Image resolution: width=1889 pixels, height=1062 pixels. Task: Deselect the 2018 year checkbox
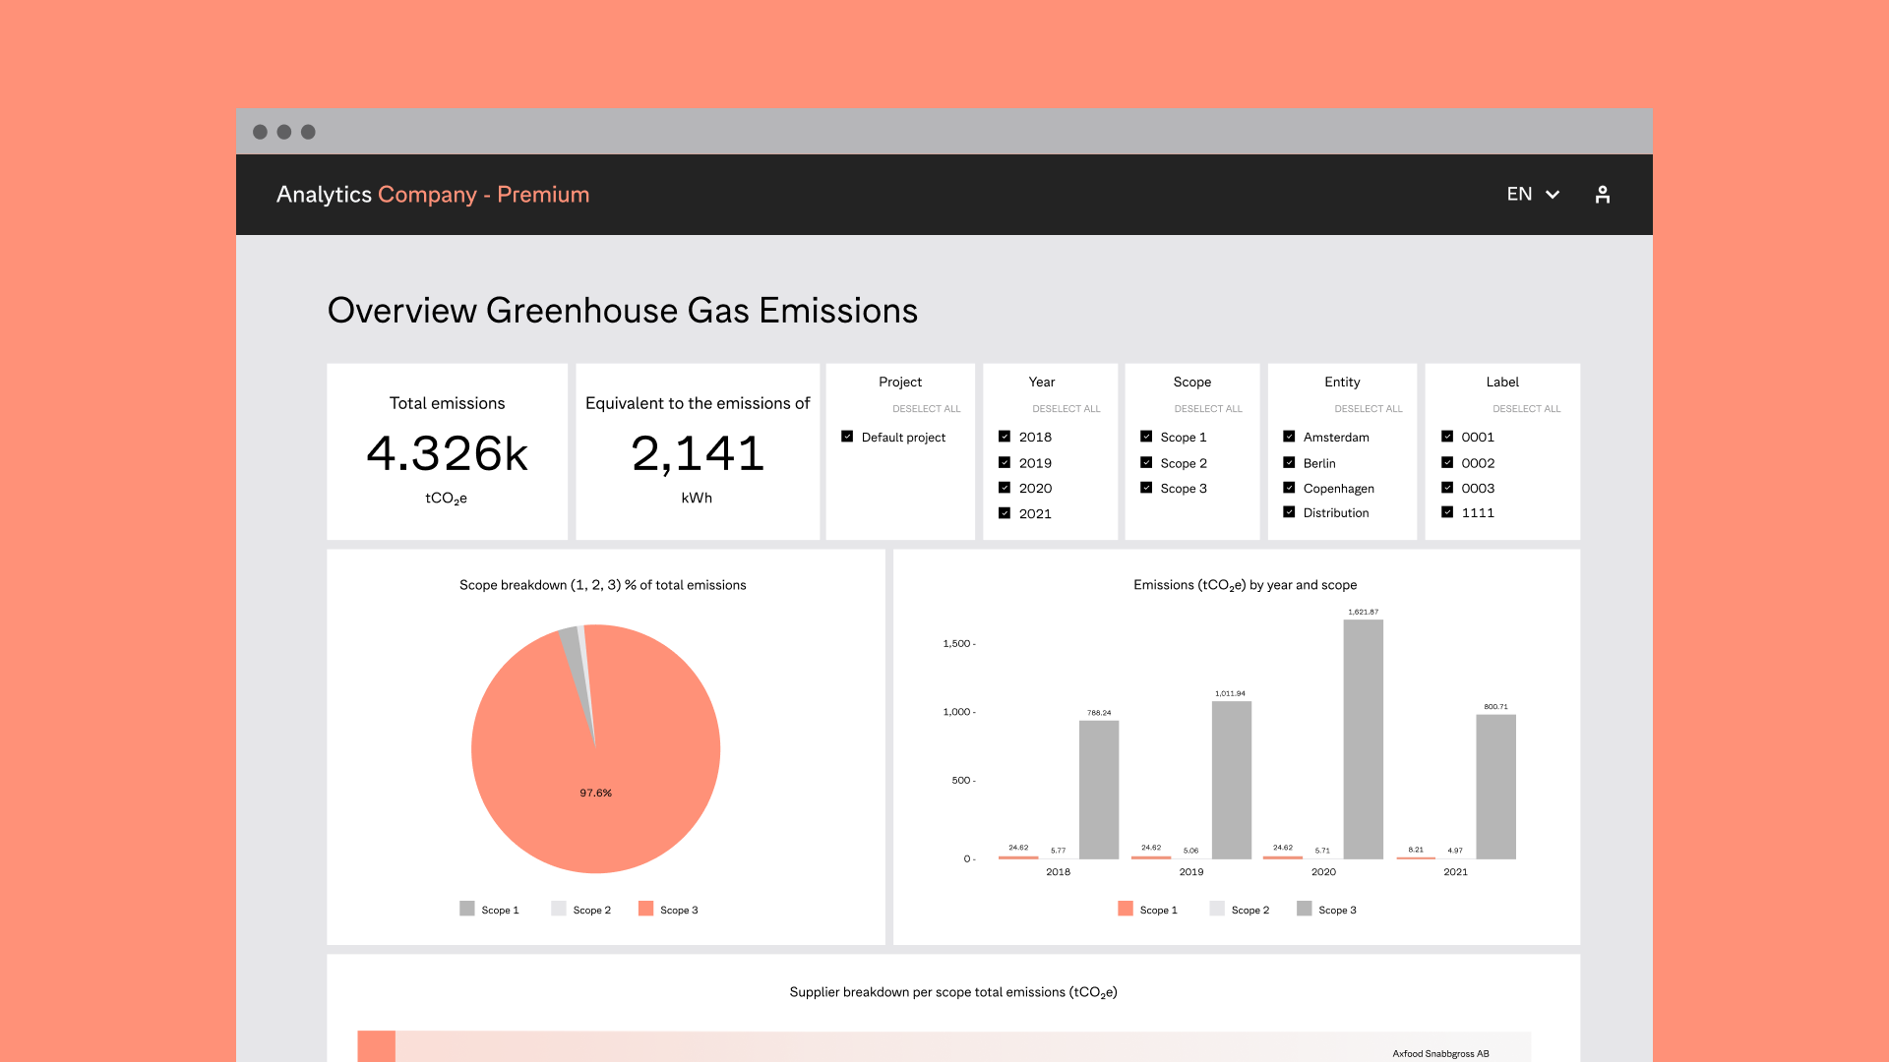coord(1005,436)
